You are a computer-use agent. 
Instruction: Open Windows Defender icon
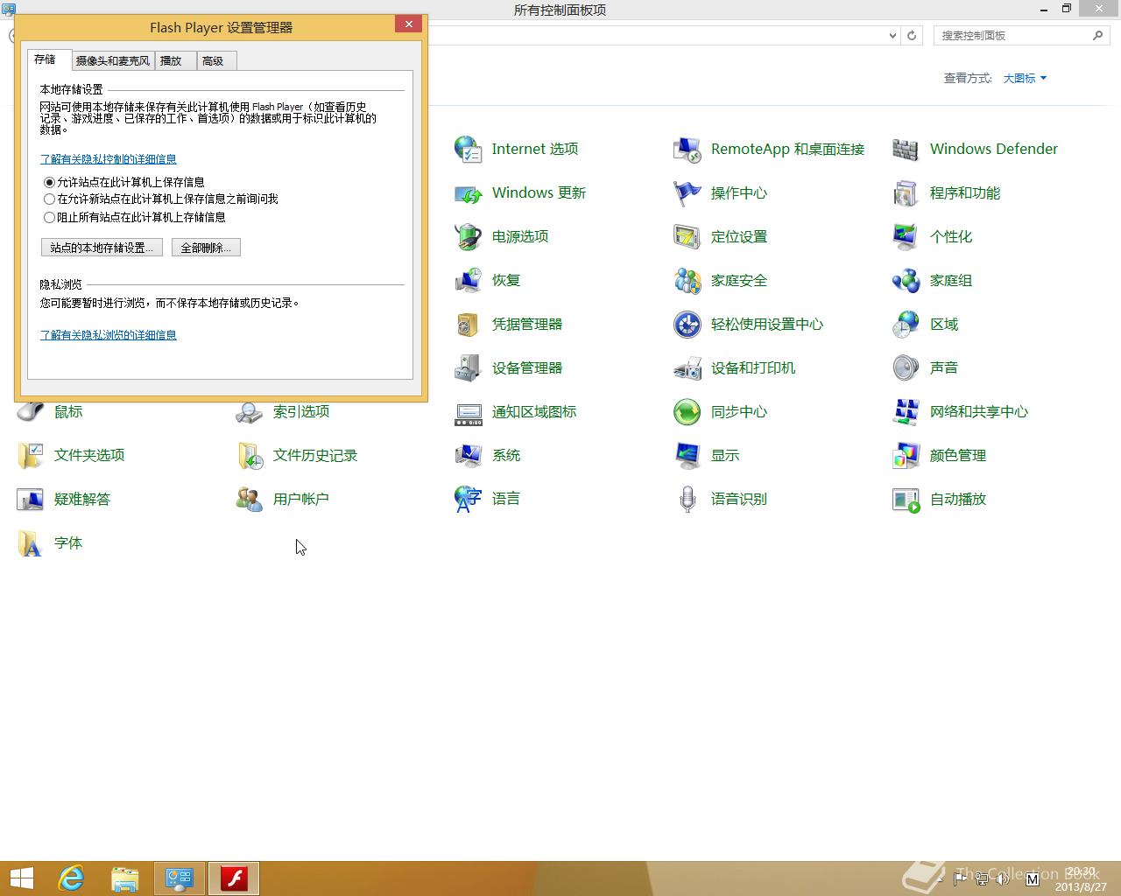pyautogui.click(x=906, y=149)
